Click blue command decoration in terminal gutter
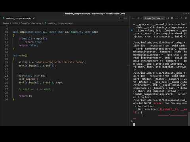The height and width of the screenshot is (142, 190). coord(131,30)
